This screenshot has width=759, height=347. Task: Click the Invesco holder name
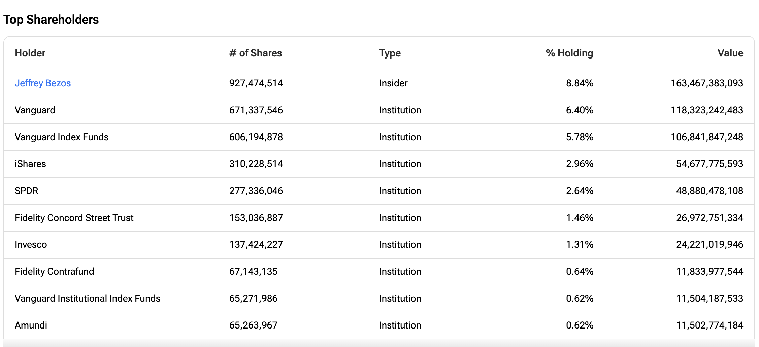point(31,244)
